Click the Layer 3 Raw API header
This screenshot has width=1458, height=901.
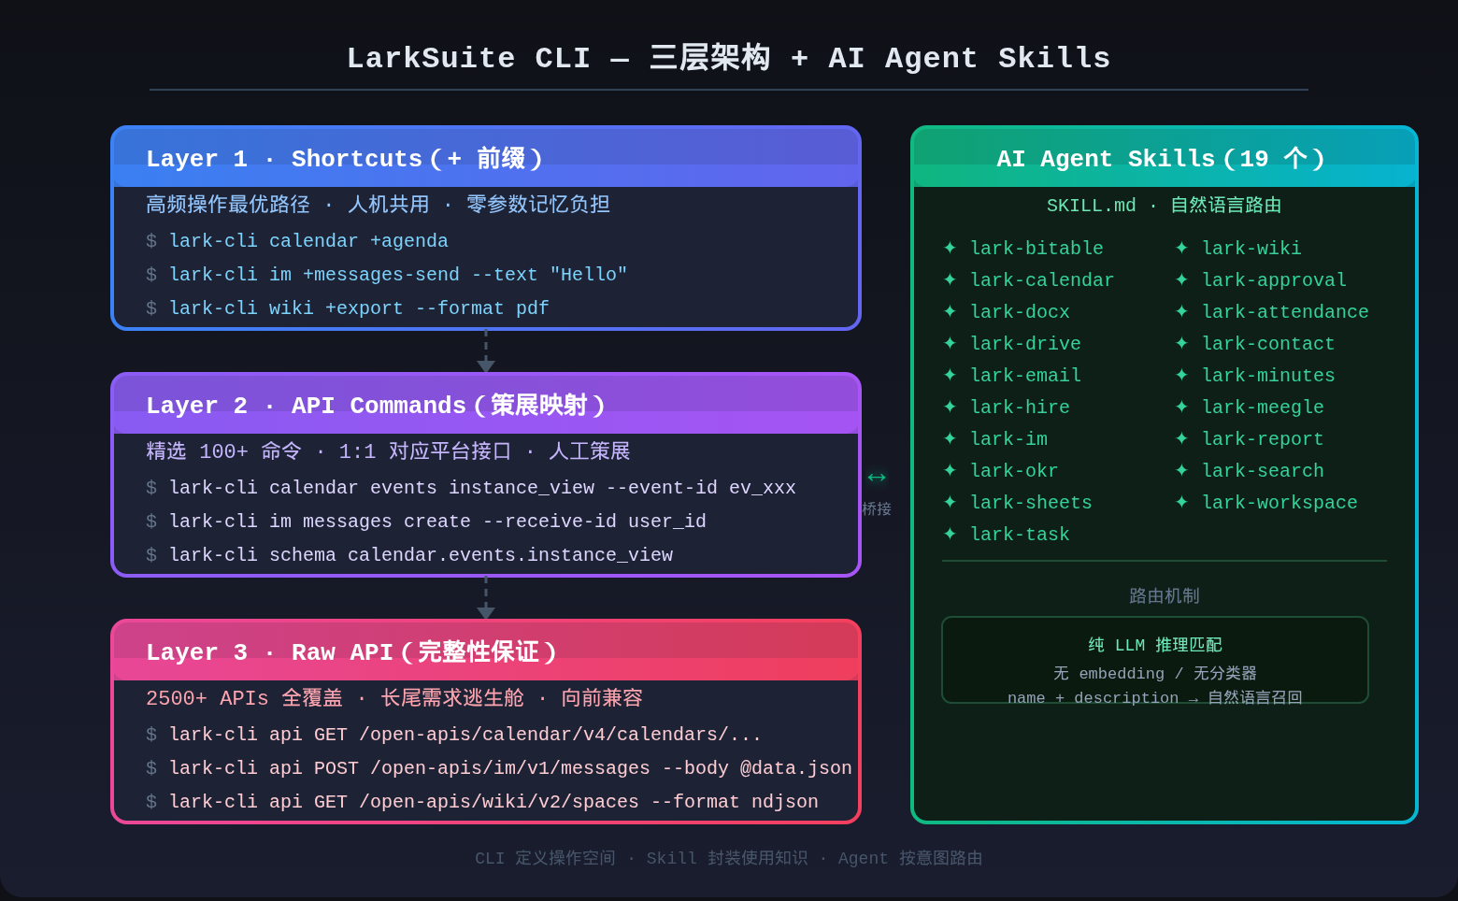486,651
